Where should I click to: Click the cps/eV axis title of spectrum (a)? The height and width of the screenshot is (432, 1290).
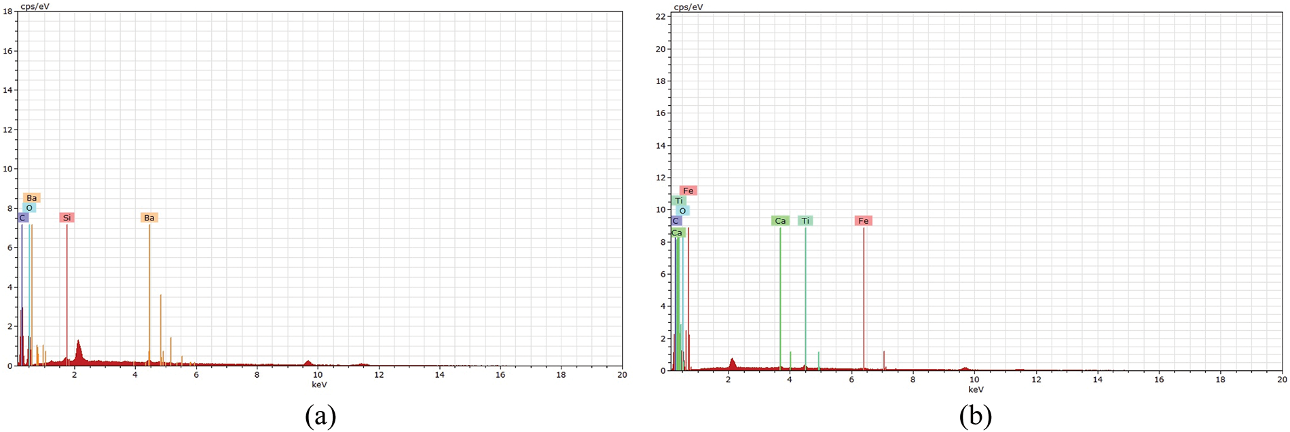point(35,6)
